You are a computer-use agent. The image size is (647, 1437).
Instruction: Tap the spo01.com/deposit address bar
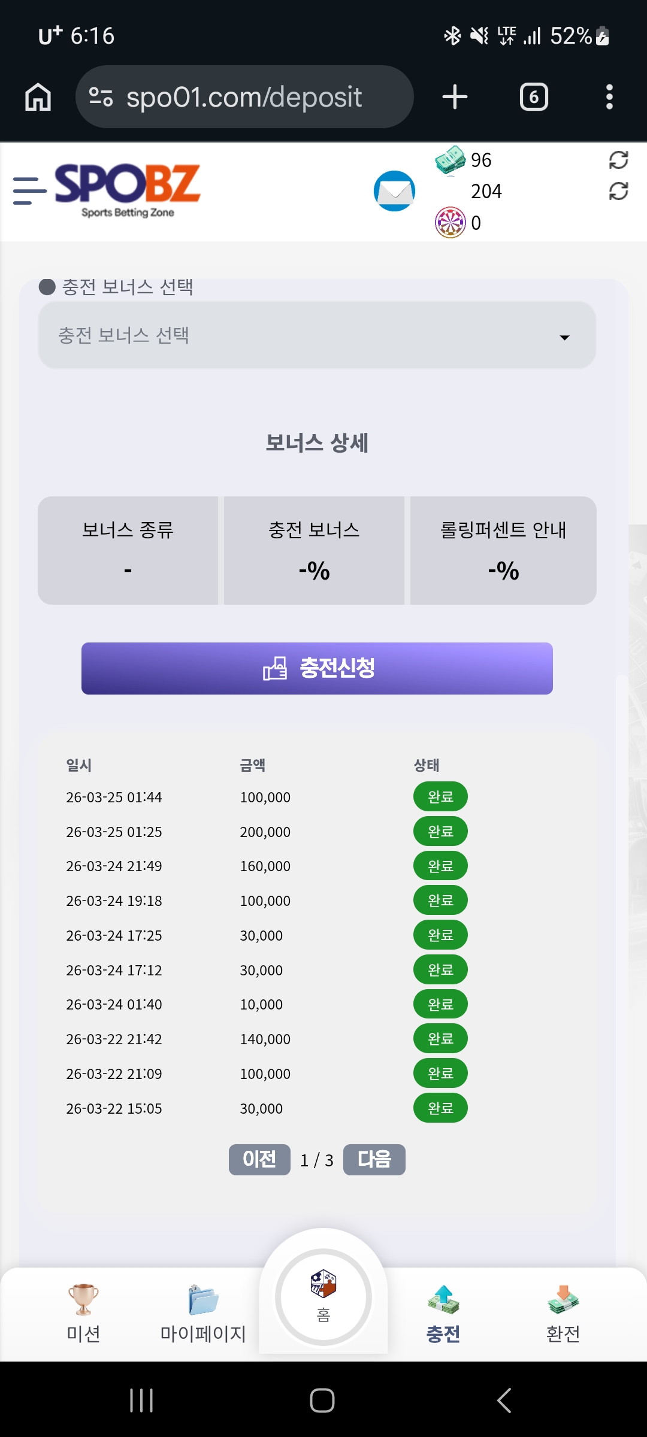pyautogui.click(x=244, y=97)
